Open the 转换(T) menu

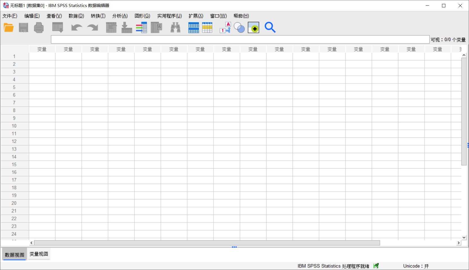tap(98, 16)
